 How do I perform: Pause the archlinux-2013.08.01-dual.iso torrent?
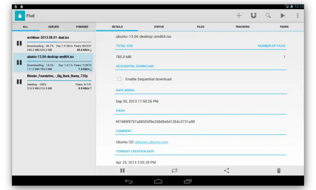click(19, 43)
